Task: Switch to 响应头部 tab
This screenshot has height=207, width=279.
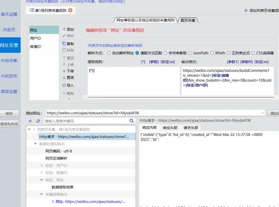Action: [x=170, y=127]
